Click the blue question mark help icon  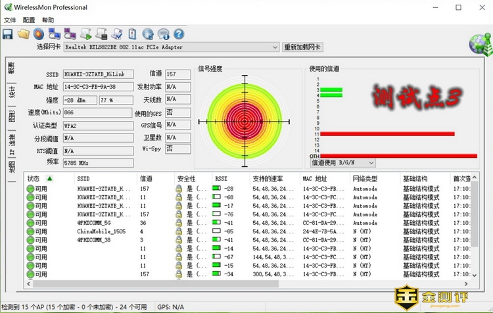tap(178, 34)
